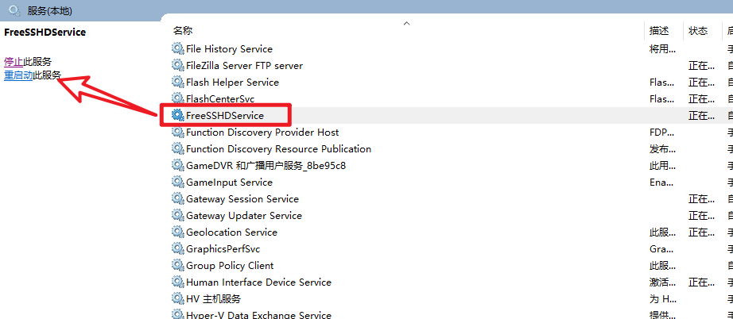Click the gear icon beside FlashCenterSvc
Screen dimensions: 733x319
click(177, 98)
